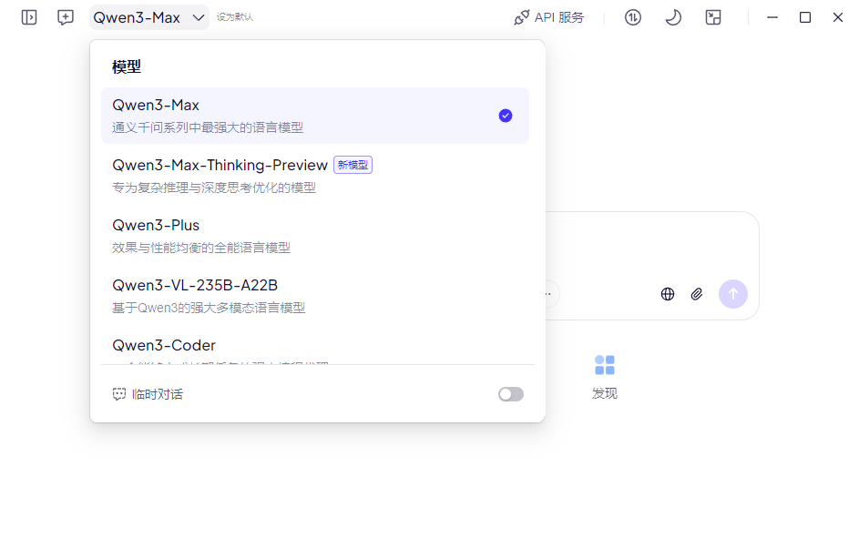Pick Qwen3-Coder from the list
The image size is (859, 548).
tap(164, 346)
